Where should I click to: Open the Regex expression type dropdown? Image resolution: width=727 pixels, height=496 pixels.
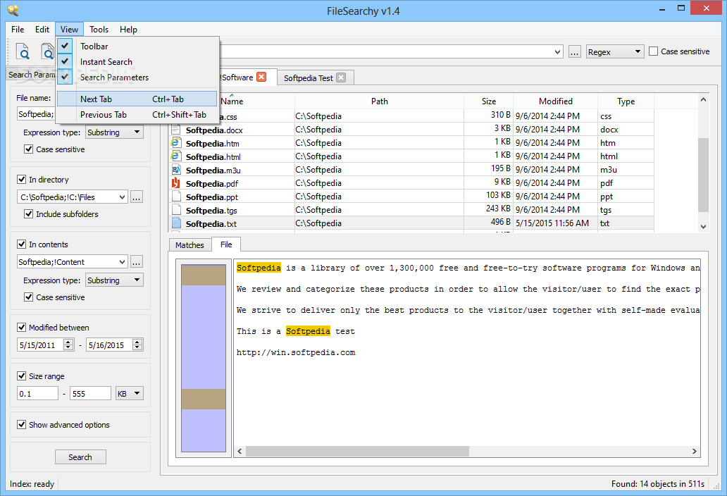click(x=615, y=51)
